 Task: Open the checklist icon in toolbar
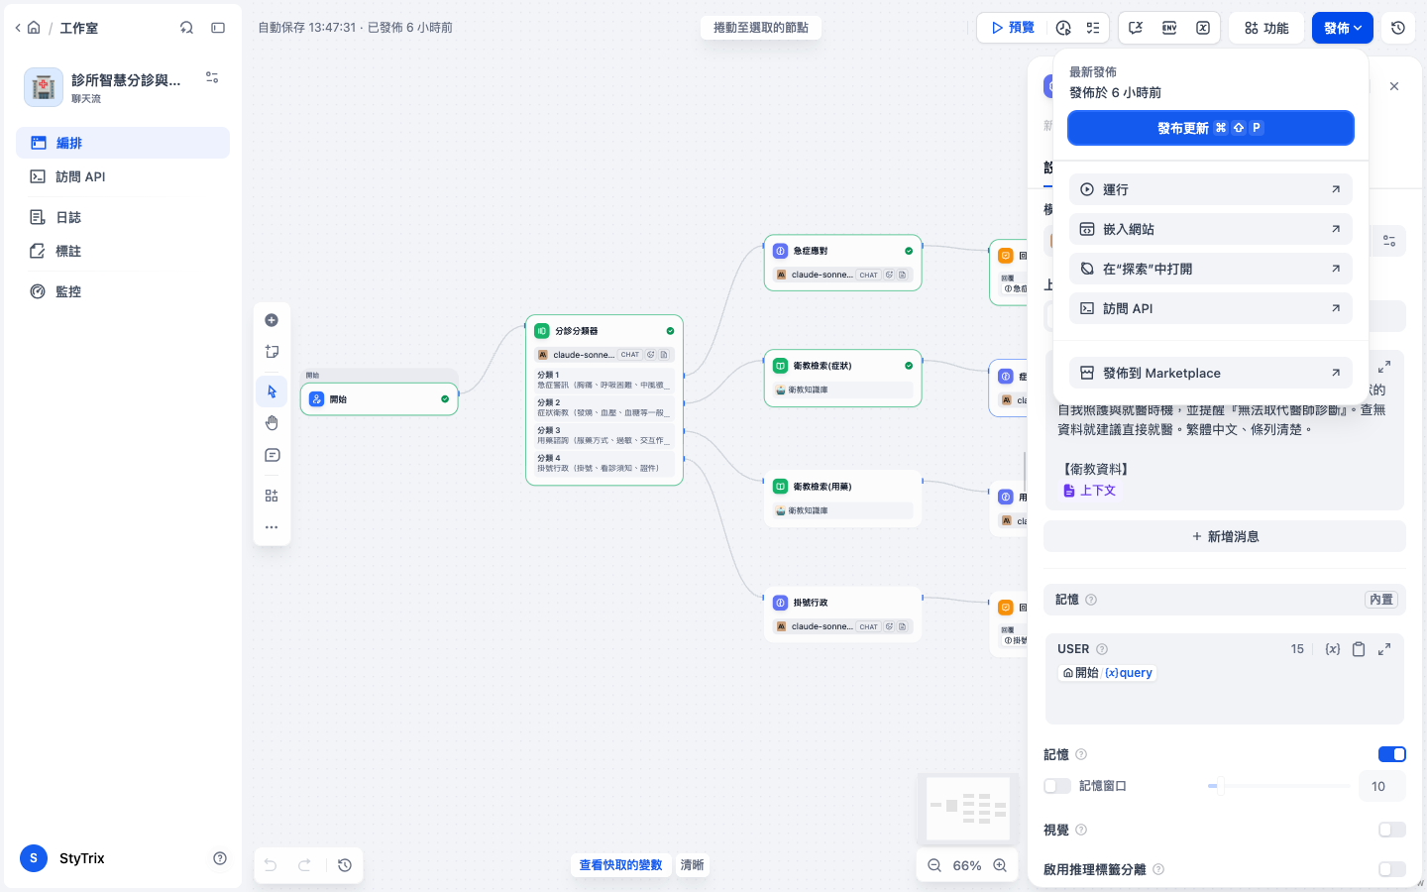point(1093,28)
